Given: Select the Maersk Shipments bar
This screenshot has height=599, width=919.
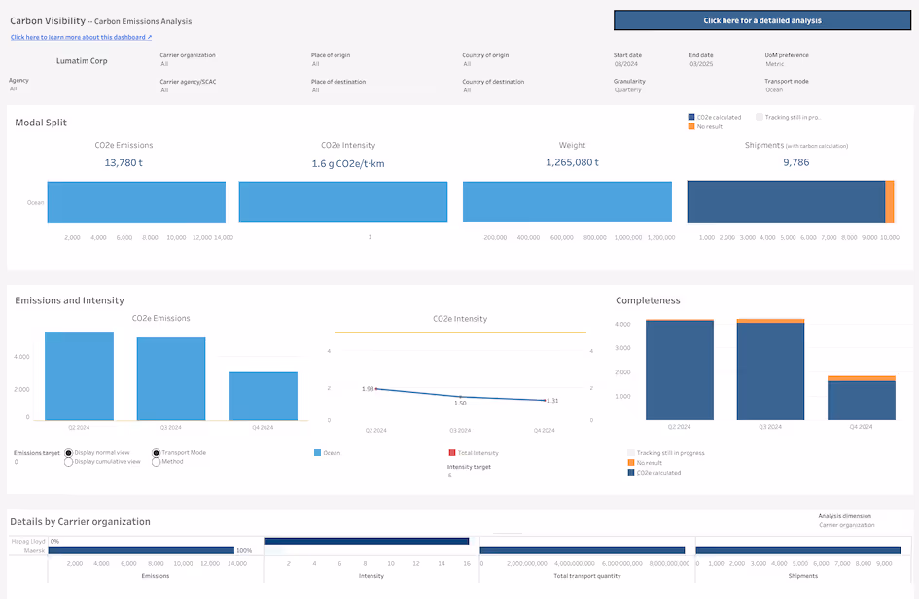Looking at the screenshot, I should 798,551.
